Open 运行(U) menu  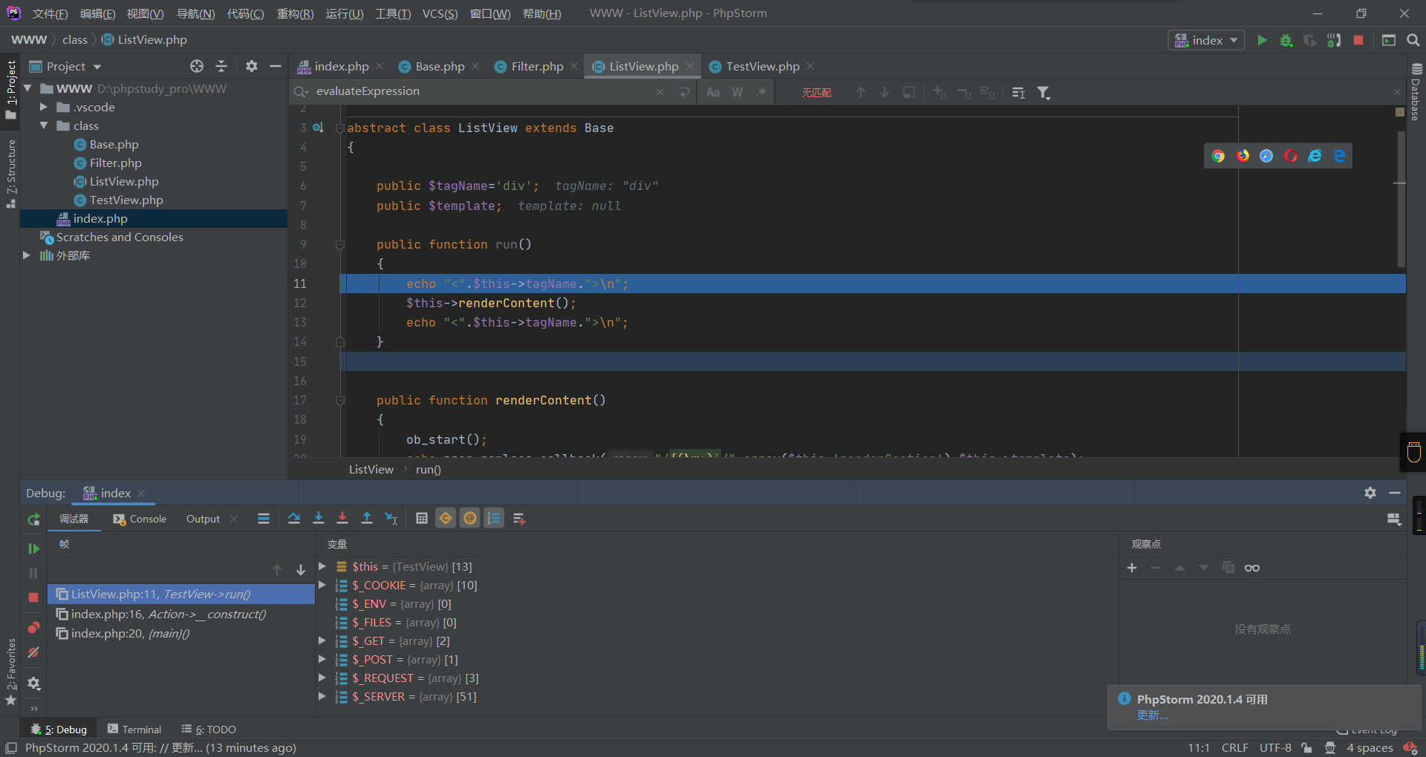(x=345, y=13)
